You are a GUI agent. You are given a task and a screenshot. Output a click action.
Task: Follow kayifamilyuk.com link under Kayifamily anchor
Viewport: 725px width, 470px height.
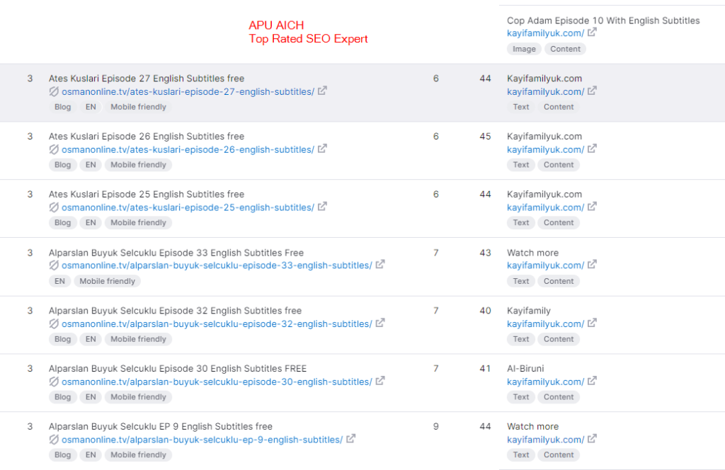(x=545, y=324)
